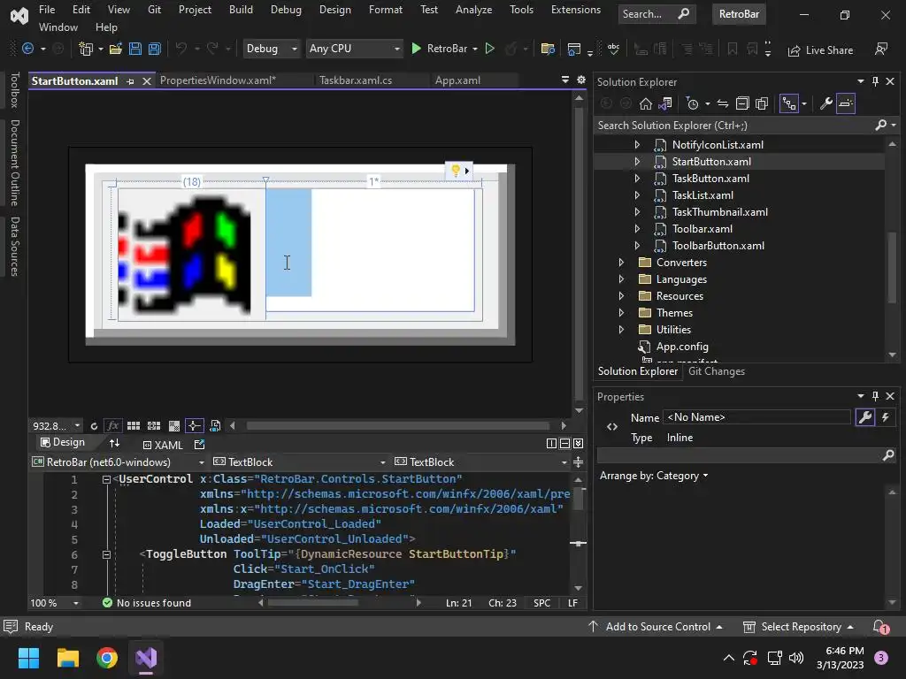
Task: Toggle Snap to snaplines icon
Action: (x=194, y=426)
